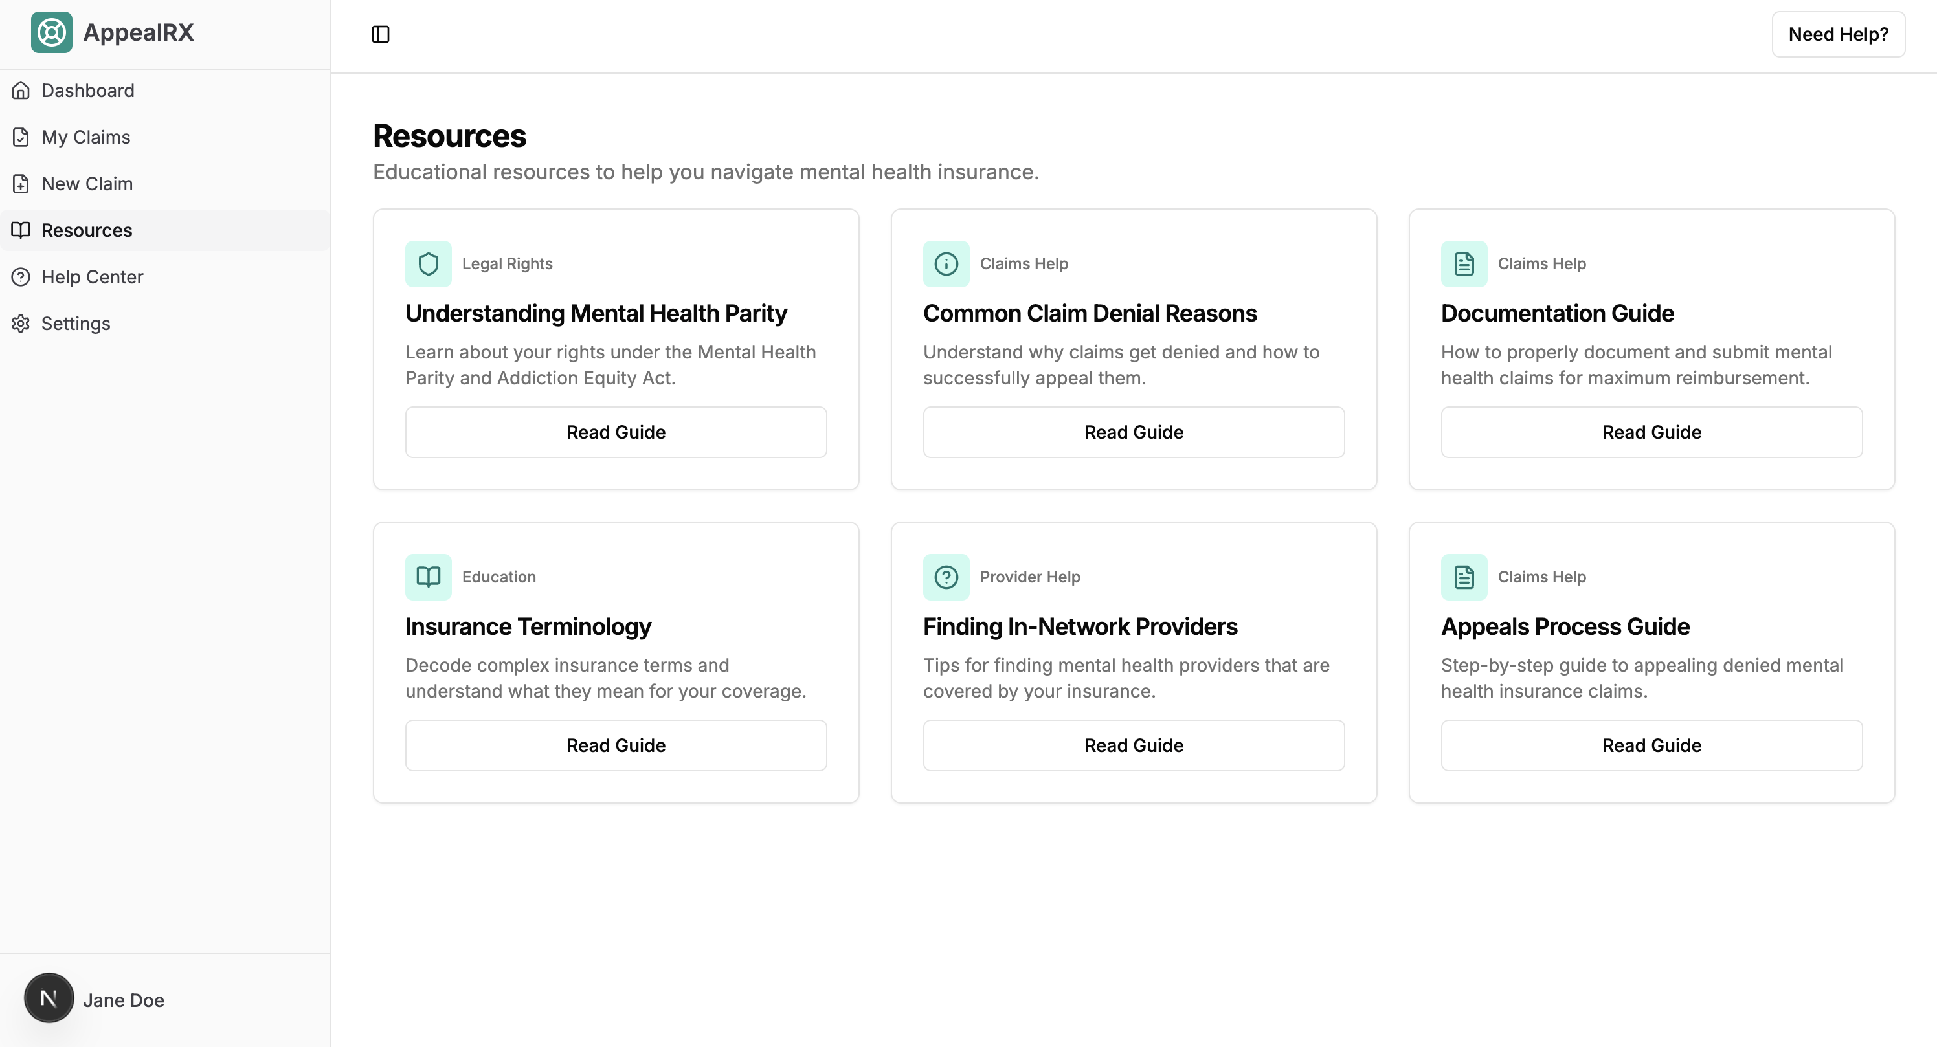The height and width of the screenshot is (1047, 1937).
Task: Select the Resources sidebar item
Action: point(87,230)
